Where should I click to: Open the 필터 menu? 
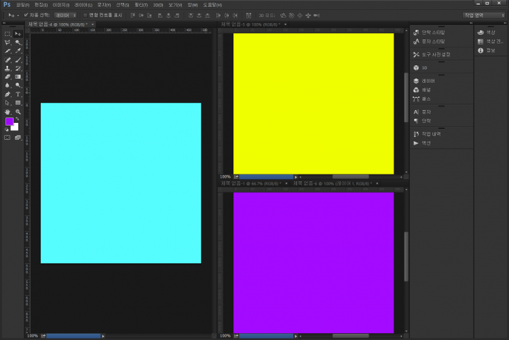140,5
